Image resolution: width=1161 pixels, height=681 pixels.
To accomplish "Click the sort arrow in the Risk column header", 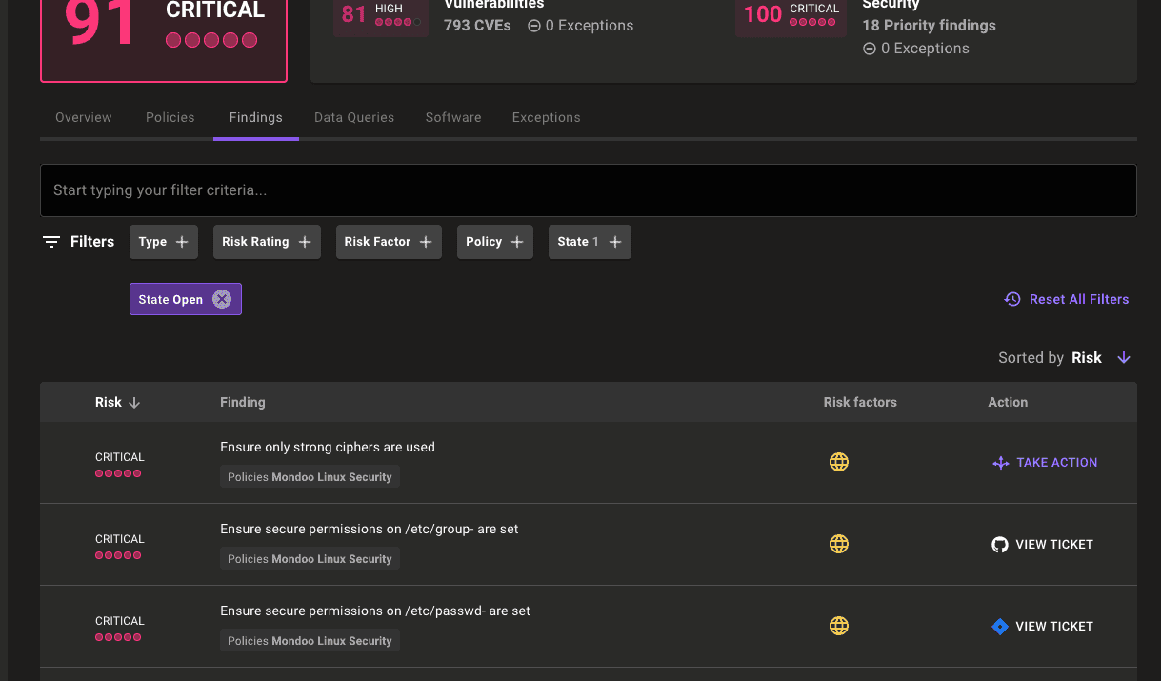I will pos(134,402).
